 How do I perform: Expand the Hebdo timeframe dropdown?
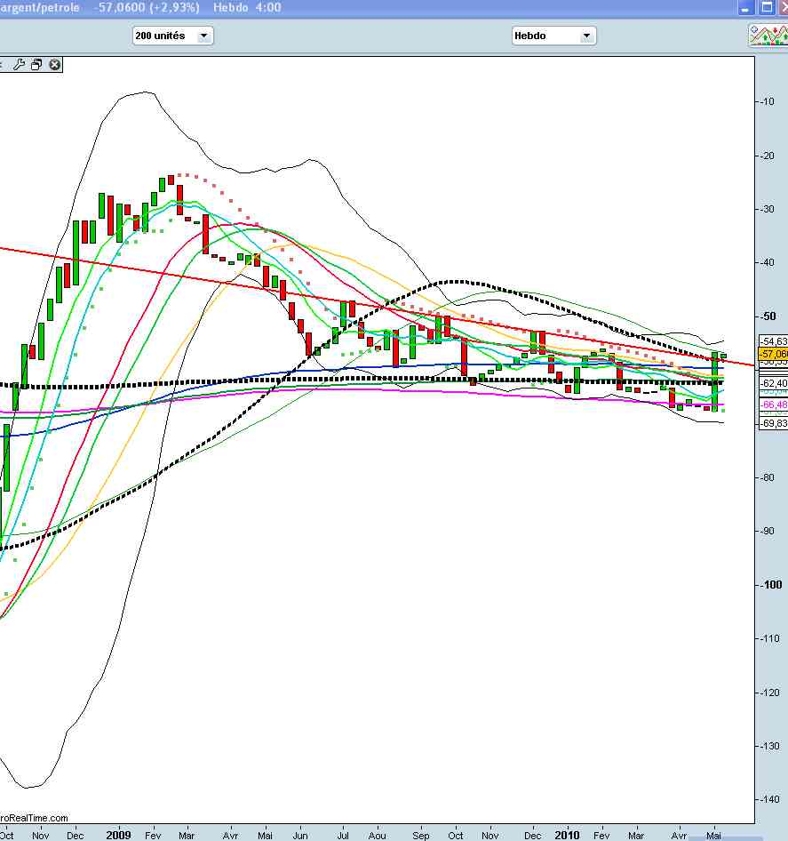click(x=553, y=36)
